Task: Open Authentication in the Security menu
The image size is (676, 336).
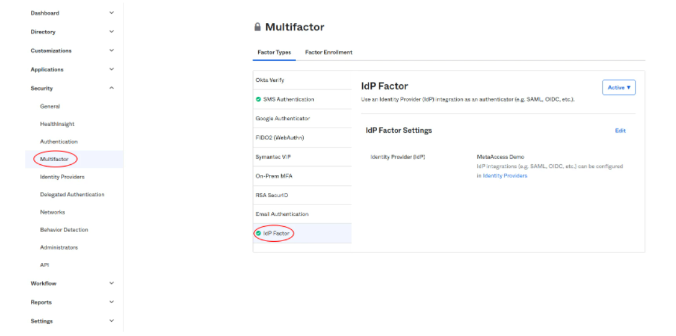Action: [58, 142]
